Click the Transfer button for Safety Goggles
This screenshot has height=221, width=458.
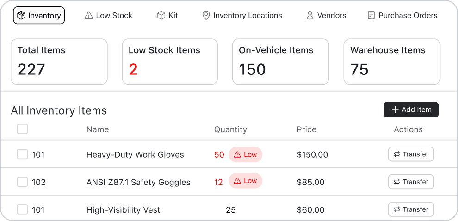pyautogui.click(x=411, y=182)
